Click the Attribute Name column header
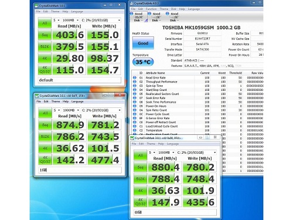 point(155,73)
